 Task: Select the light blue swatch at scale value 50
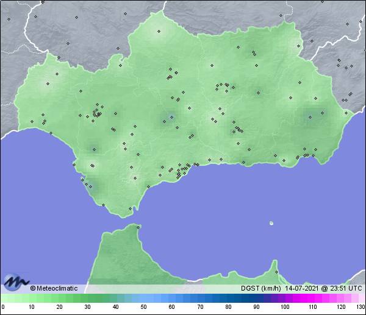click(143, 298)
